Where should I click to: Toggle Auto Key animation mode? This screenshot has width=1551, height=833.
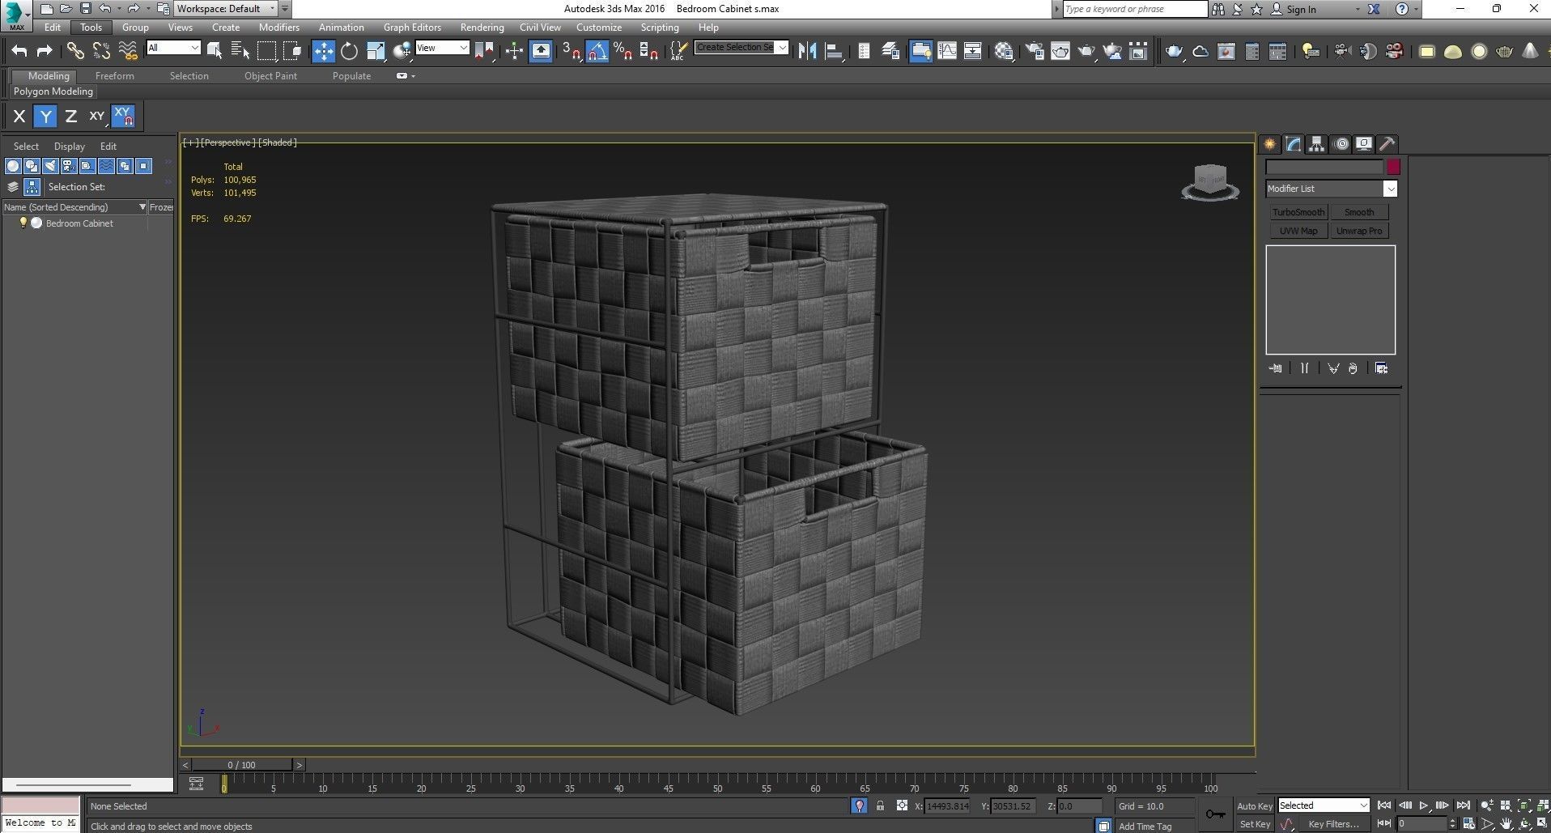(x=1255, y=805)
